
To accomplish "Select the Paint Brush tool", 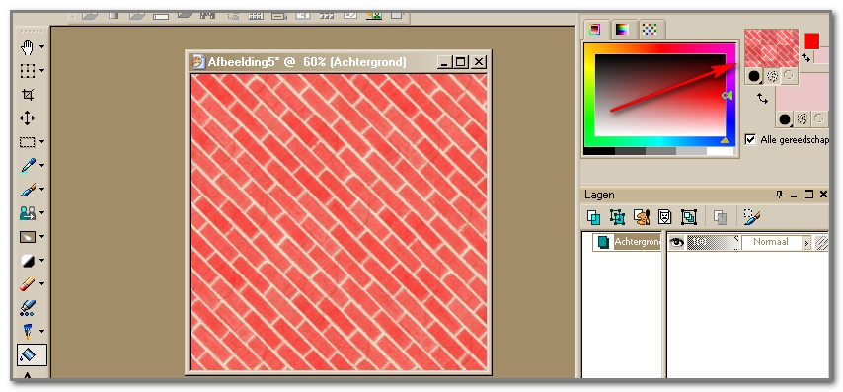I will [28, 190].
